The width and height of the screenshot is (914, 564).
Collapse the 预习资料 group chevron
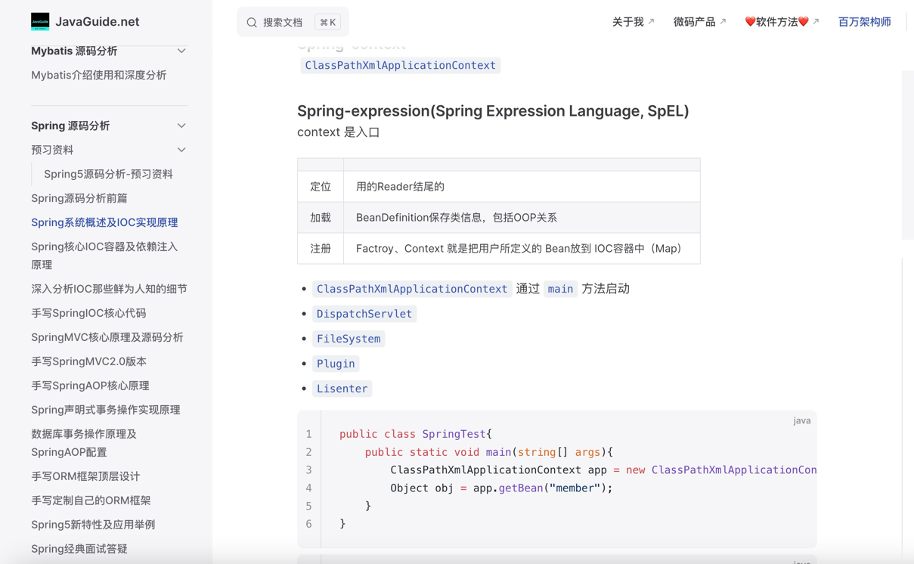181,150
